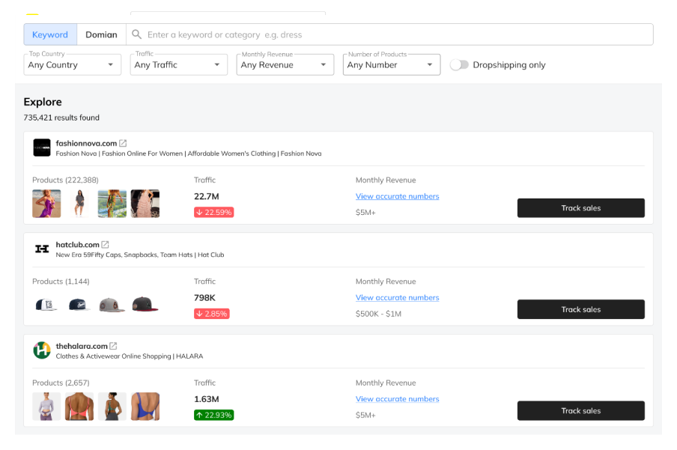The image size is (677, 450).
Task: Open halara lavender top thumbnail
Action: [46, 407]
